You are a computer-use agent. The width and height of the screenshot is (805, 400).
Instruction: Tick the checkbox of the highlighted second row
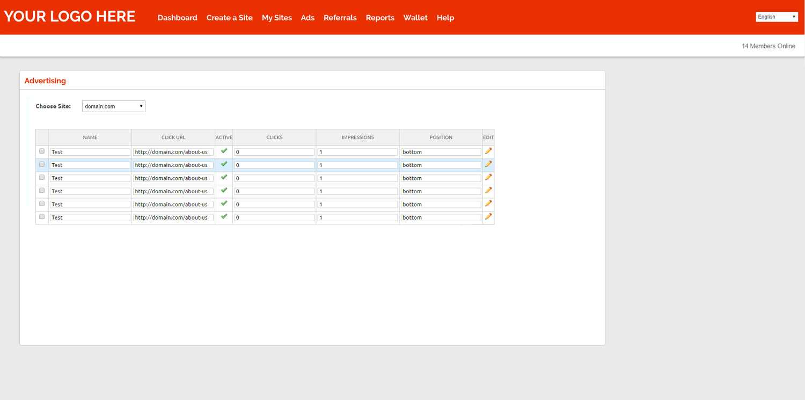point(42,164)
